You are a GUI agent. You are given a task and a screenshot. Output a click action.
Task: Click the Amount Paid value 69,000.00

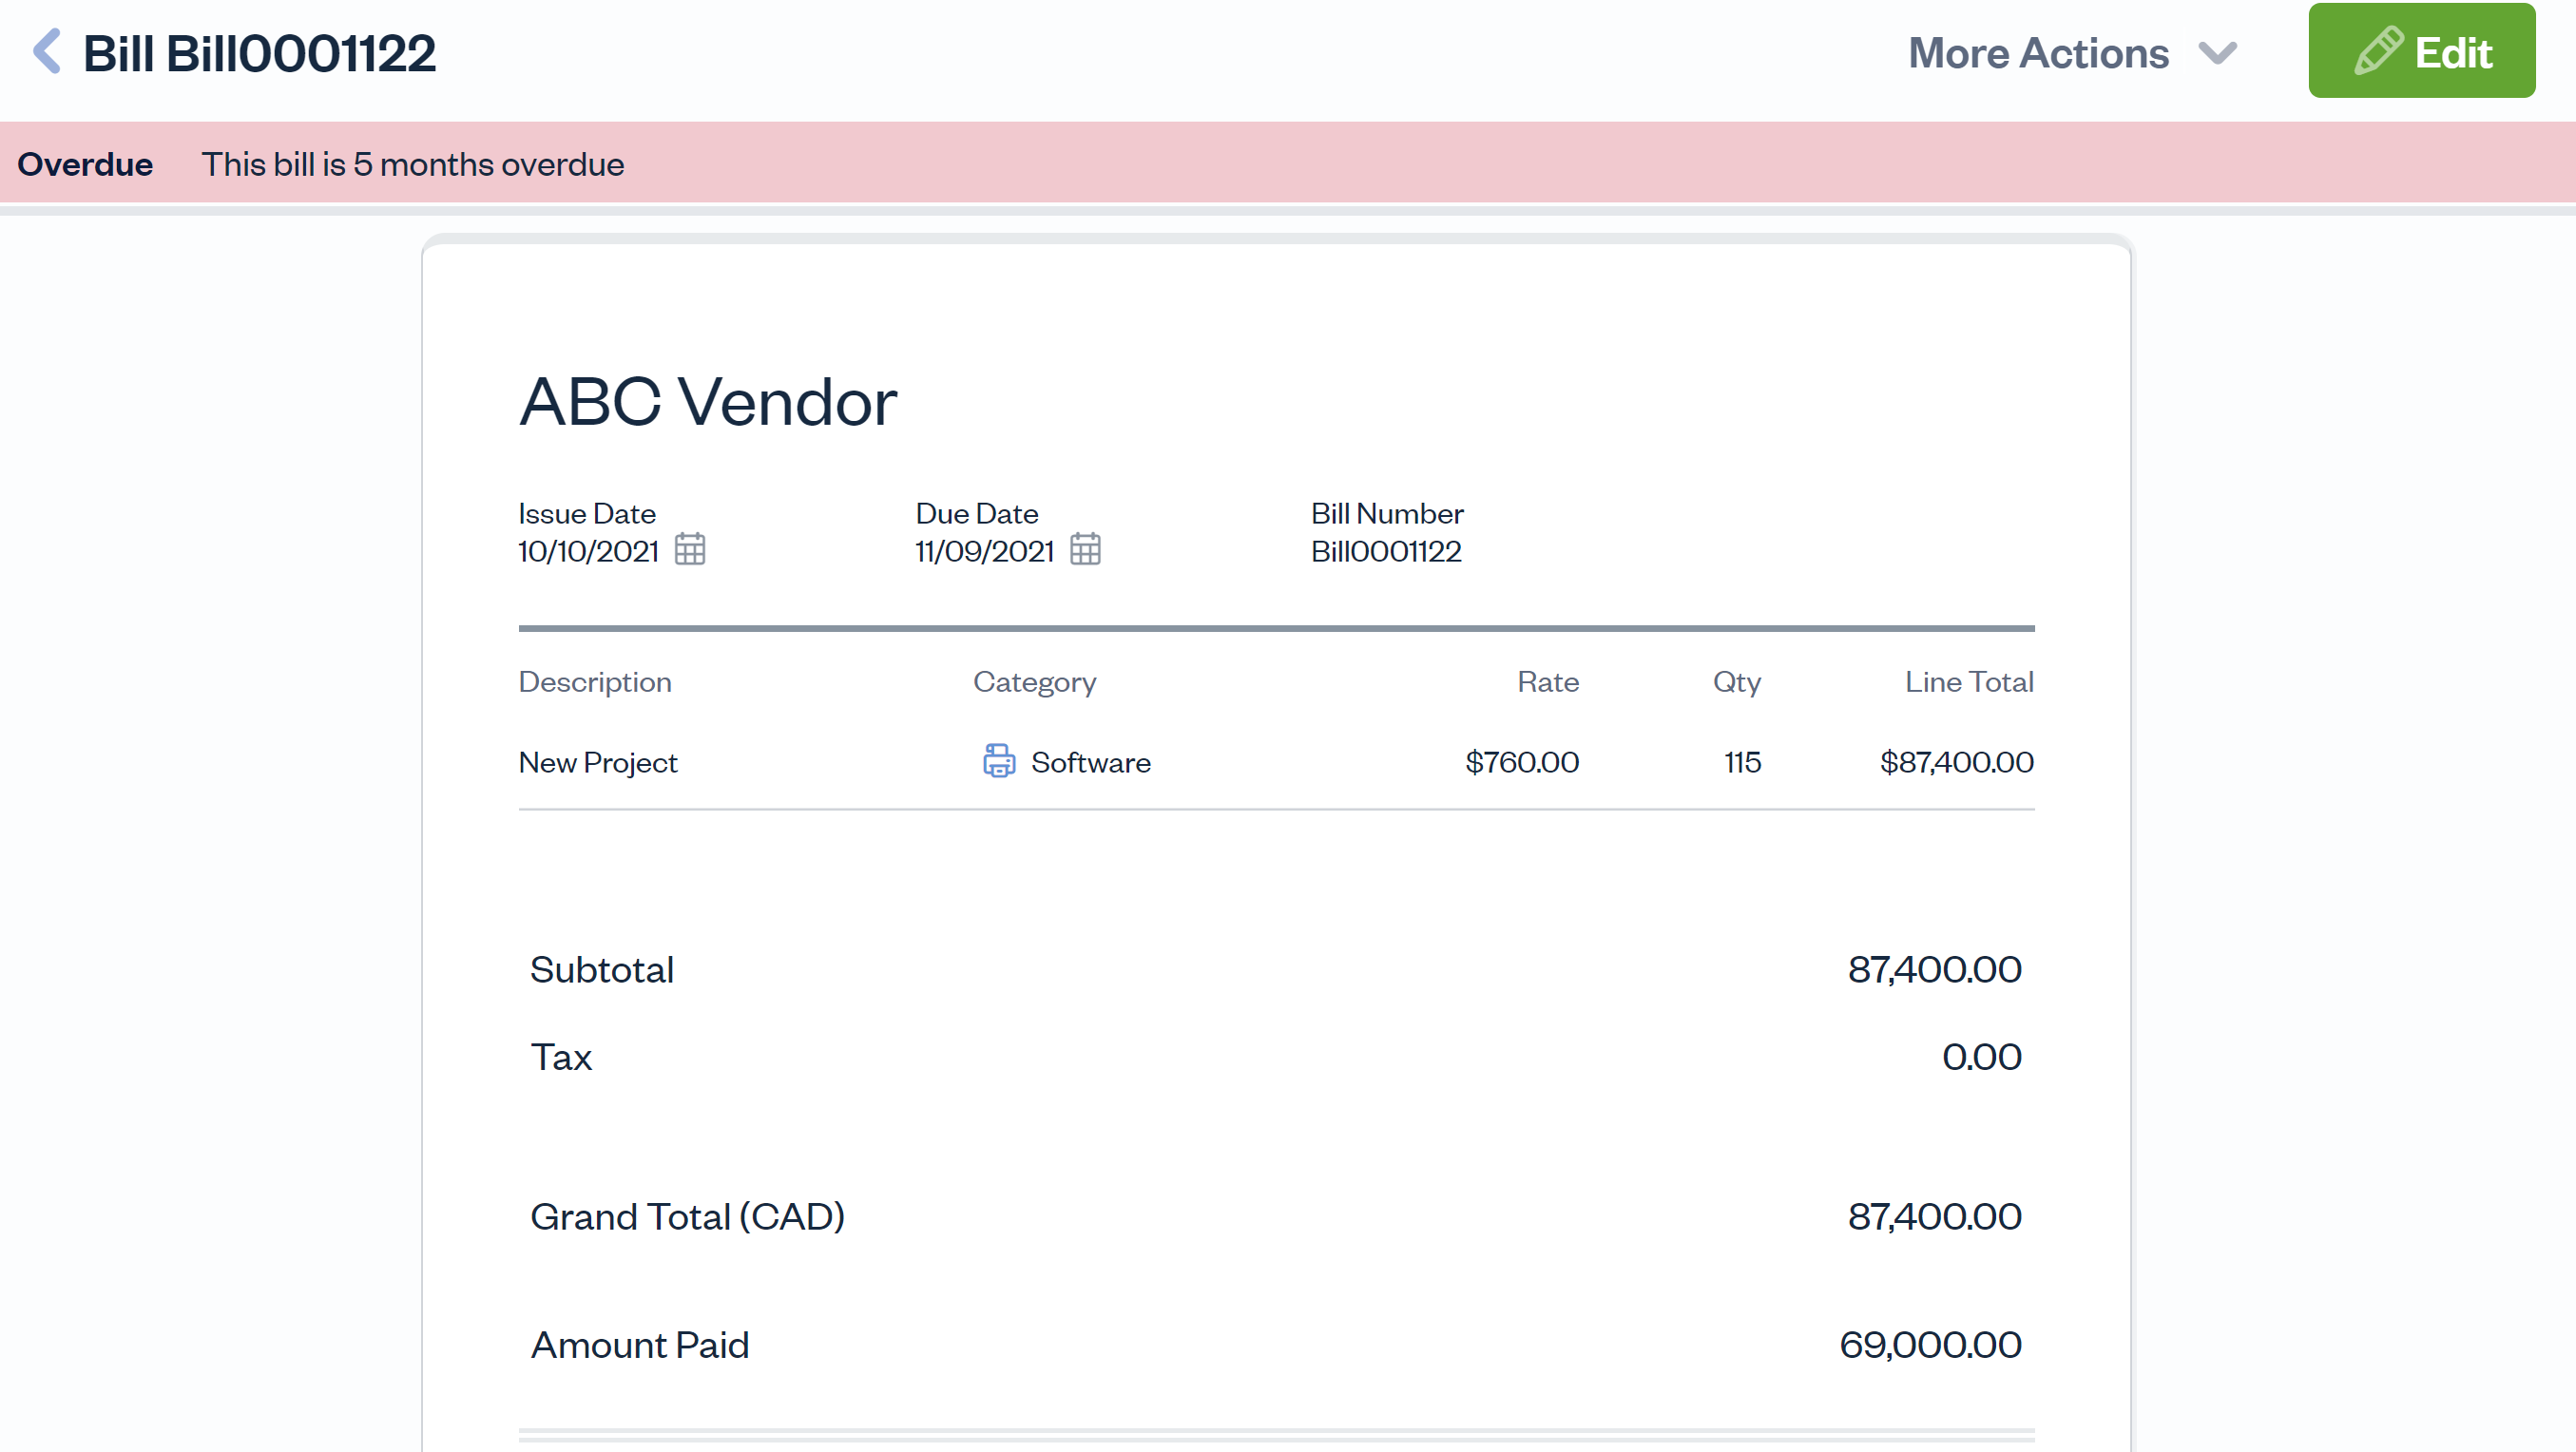click(1930, 1345)
